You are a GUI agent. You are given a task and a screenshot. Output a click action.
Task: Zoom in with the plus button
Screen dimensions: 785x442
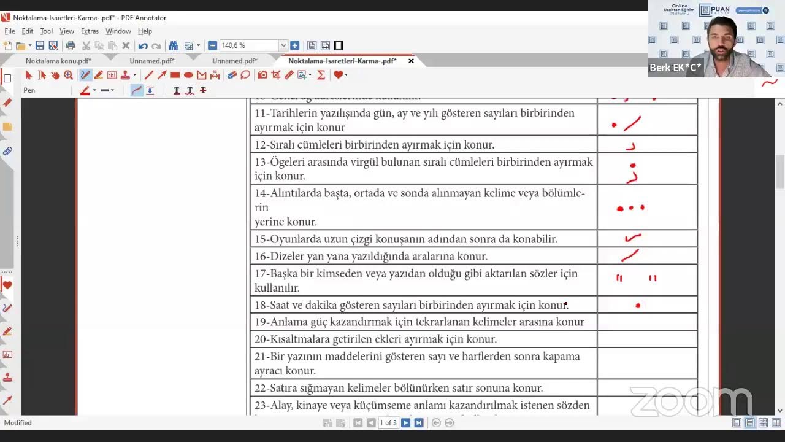[x=294, y=45]
